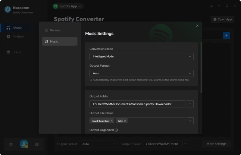
Task: Close the Music Settings dialog
Action: click(197, 26)
